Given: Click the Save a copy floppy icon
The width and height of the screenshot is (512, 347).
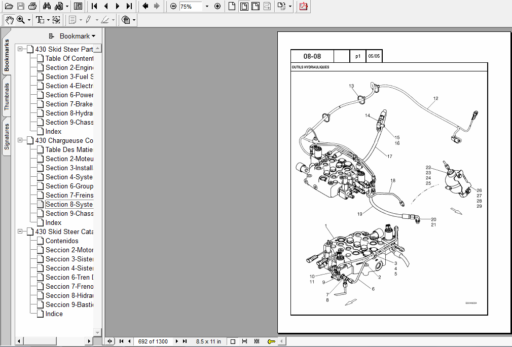Looking at the screenshot, I should coord(21,6).
